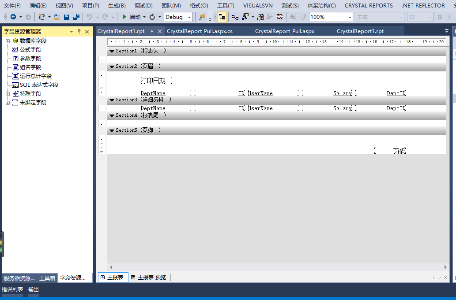Click the database fields cylinder icon

pyautogui.click(x=15, y=41)
